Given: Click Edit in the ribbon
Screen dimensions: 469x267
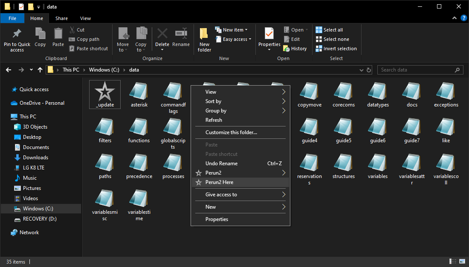Looking at the screenshot, I should (x=292, y=39).
